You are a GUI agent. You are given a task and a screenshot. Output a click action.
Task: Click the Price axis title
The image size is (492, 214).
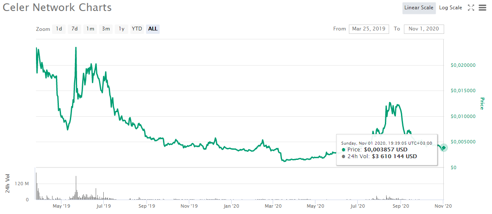[482, 104]
